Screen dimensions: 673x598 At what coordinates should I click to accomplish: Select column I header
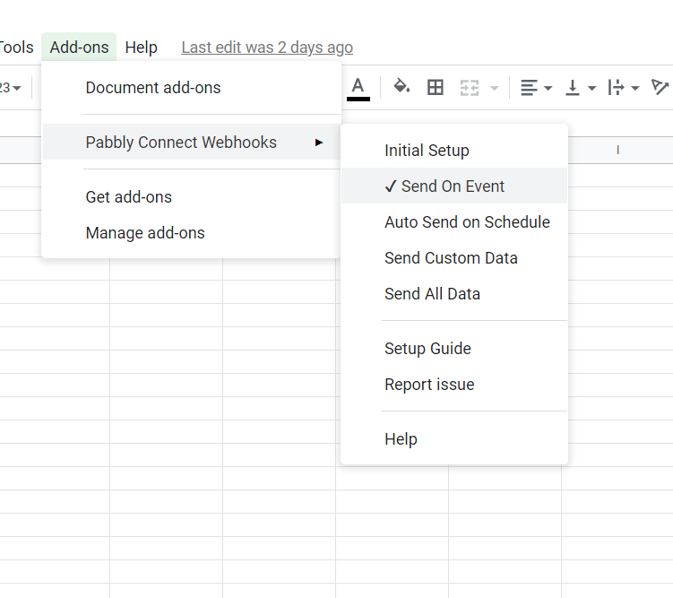[617, 150]
